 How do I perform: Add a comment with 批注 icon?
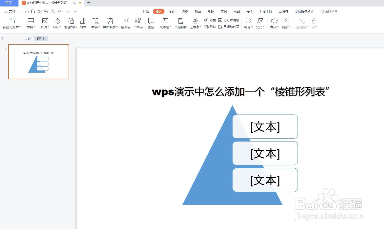pos(151,21)
